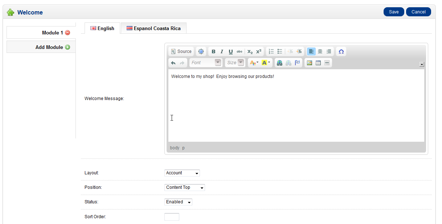Screen dimensions: 442x224
Task: Open the Status dropdown set to Enabled
Action: [178, 202]
